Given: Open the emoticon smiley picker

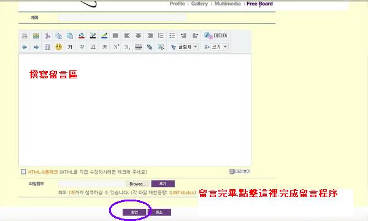Looking at the screenshot, I should (x=58, y=47).
